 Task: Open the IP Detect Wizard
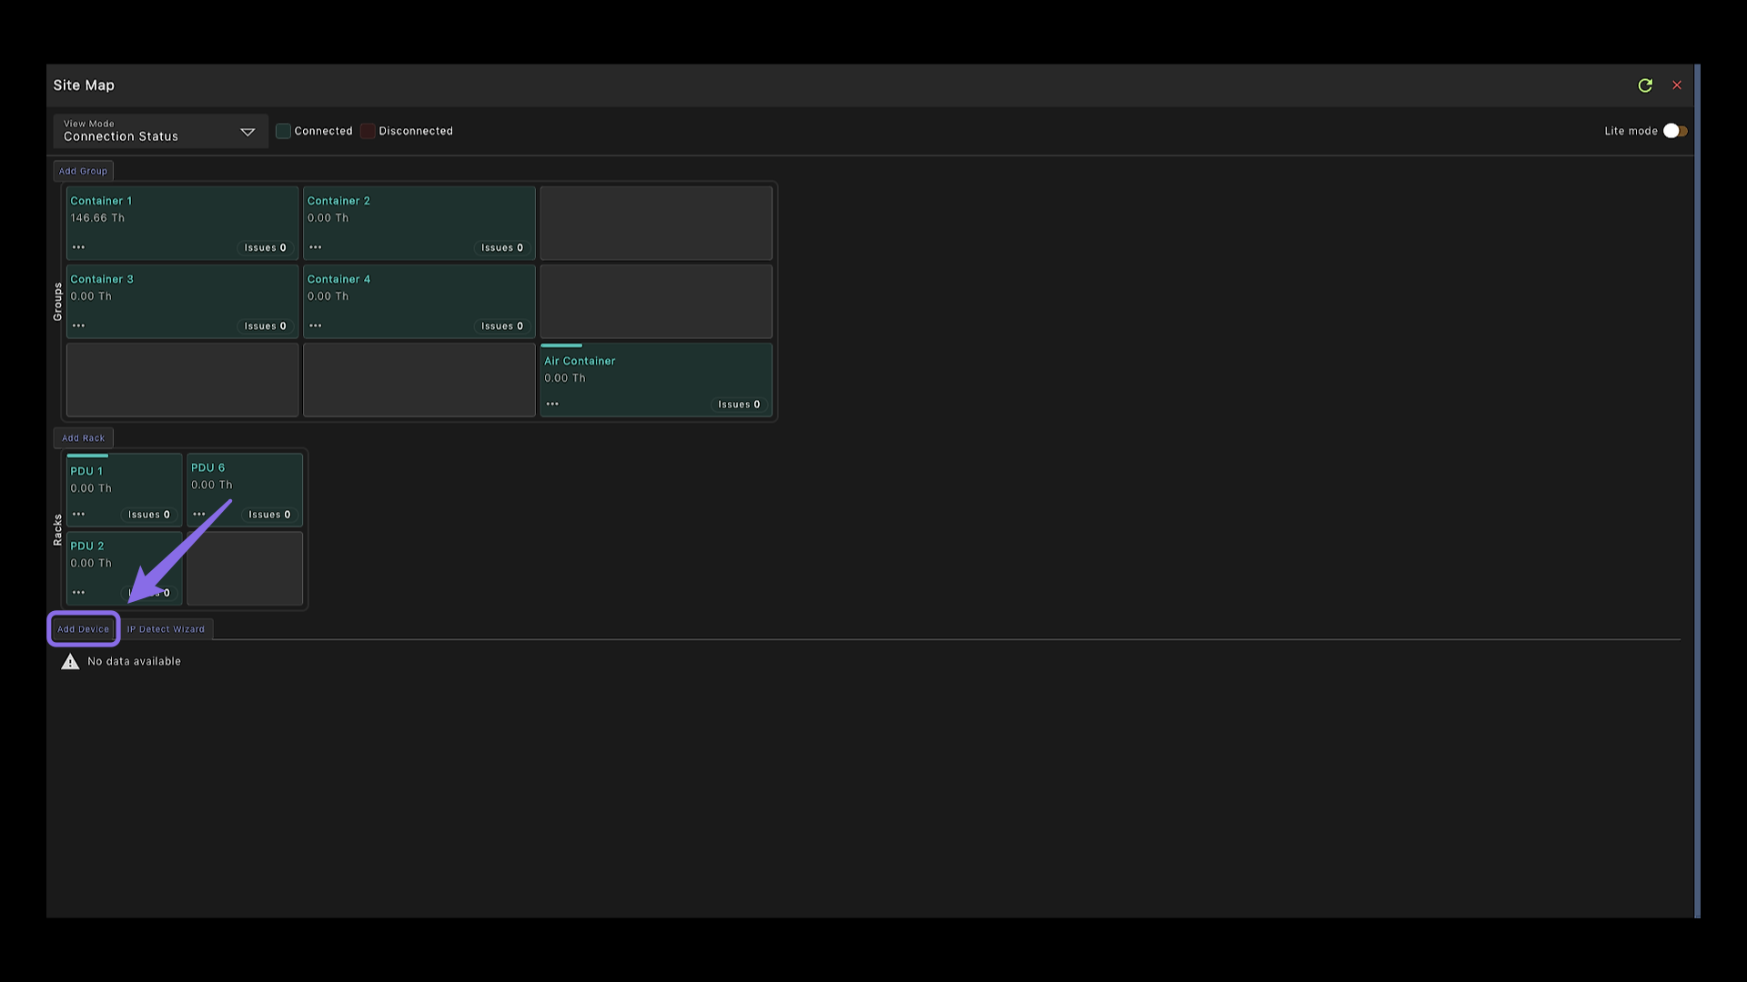(x=166, y=629)
